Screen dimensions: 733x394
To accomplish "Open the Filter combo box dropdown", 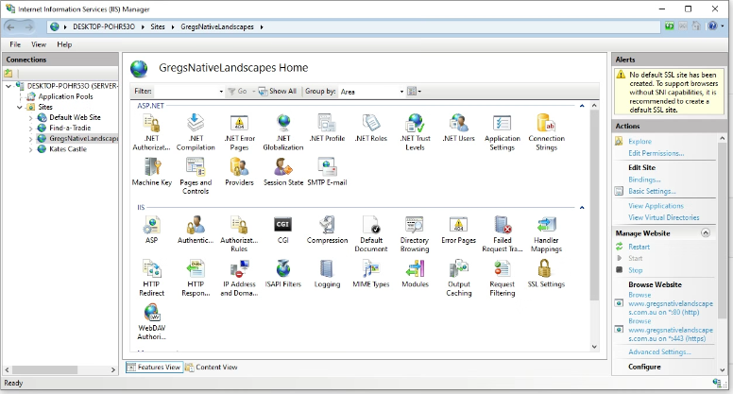I will (x=221, y=92).
